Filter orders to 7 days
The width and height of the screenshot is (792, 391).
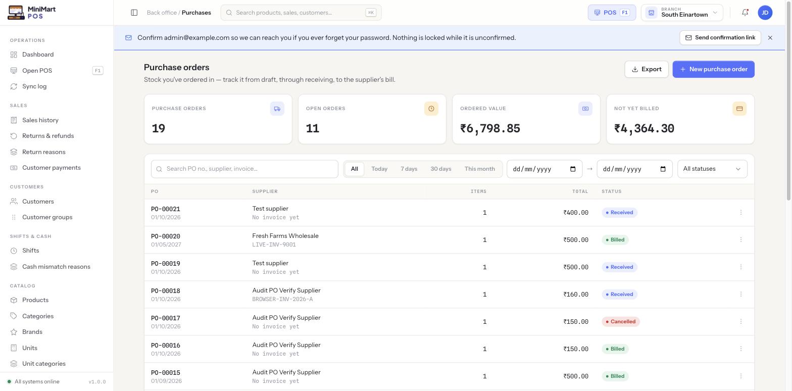click(409, 169)
